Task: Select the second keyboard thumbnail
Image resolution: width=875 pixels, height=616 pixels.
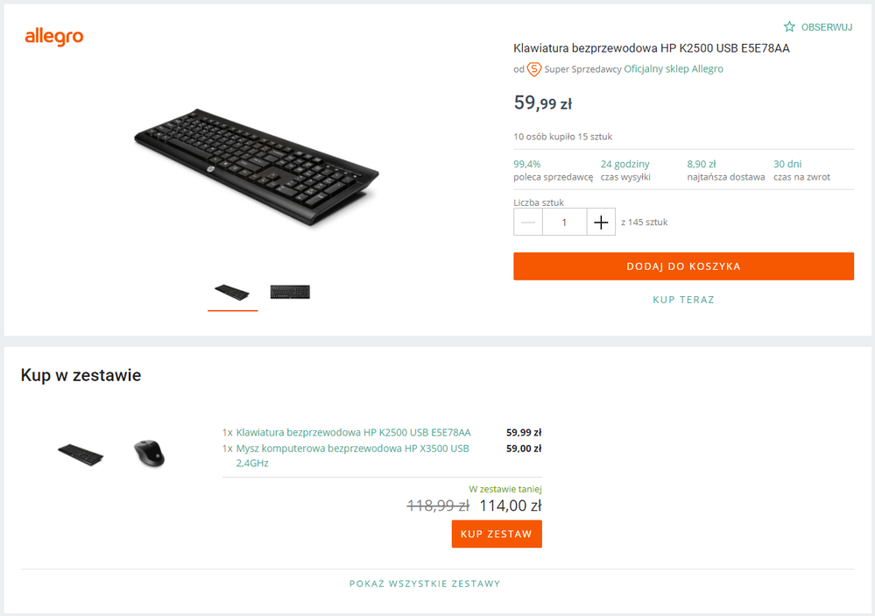Action: pos(290,292)
